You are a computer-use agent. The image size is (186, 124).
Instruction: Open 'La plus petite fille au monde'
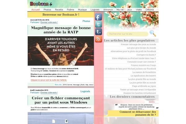[x=143, y=83]
